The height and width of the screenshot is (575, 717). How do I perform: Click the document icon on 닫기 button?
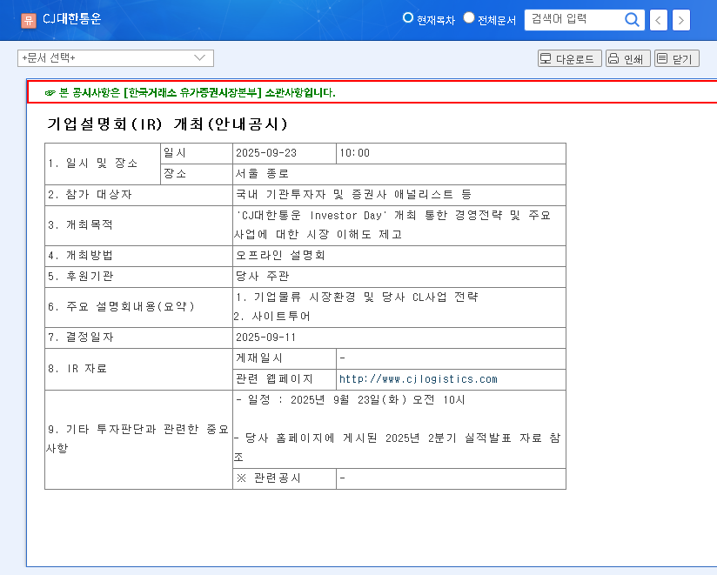click(x=660, y=57)
